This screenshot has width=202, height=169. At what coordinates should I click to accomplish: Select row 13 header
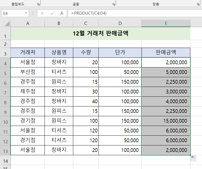click(5, 150)
